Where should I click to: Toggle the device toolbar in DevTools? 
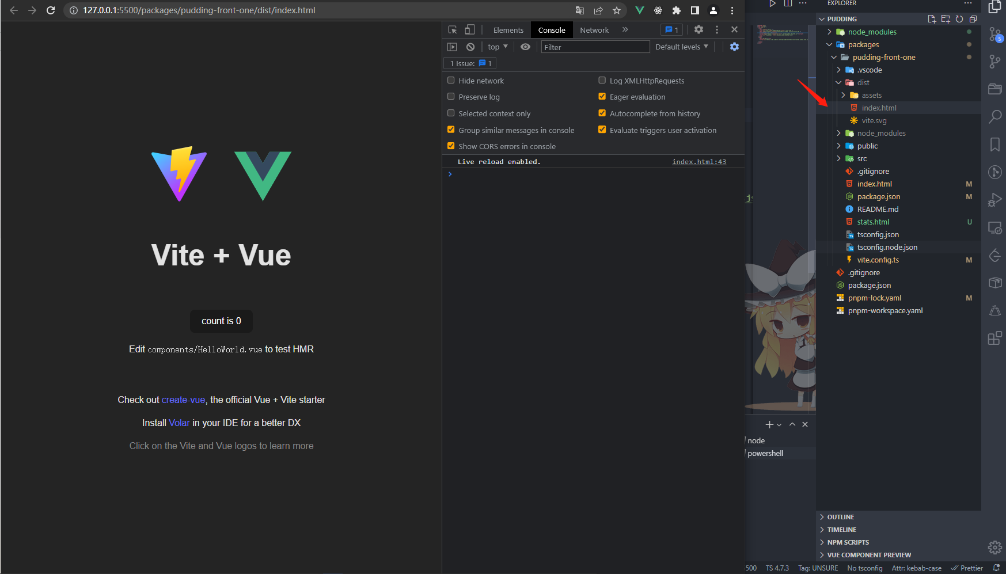[x=470, y=30]
